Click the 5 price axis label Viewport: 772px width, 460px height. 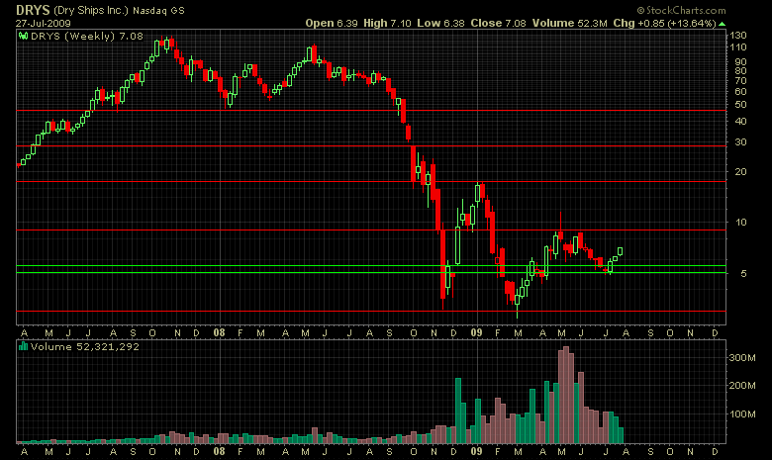pos(743,274)
